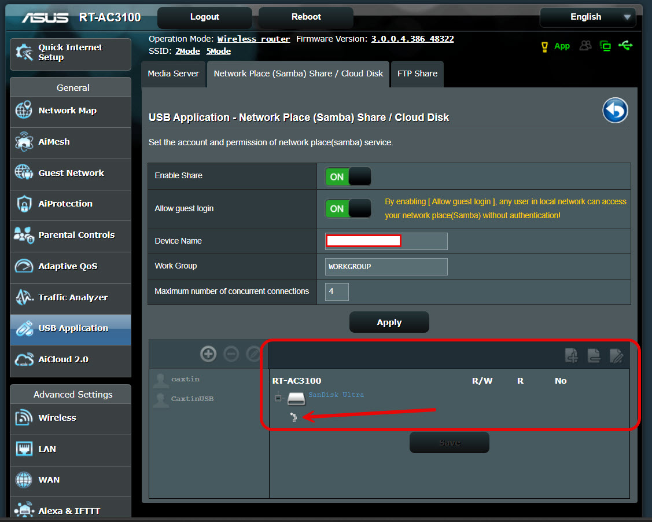Click the network connection status icon
Image resolution: width=652 pixels, height=522 pixels.
(x=605, y=46)
